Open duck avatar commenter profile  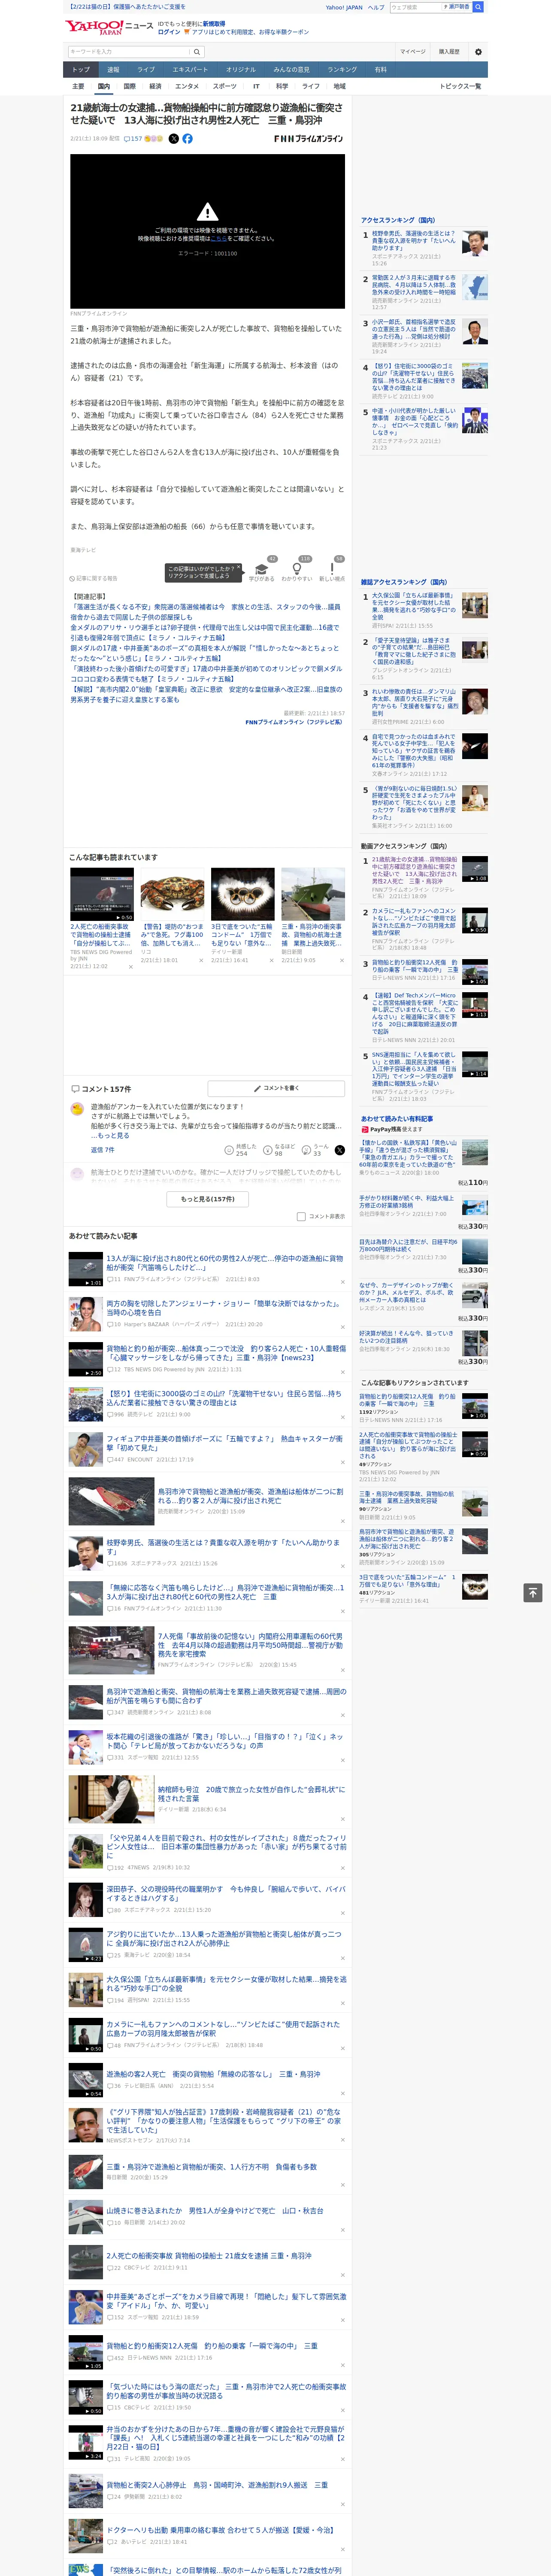click(77, 1109)
